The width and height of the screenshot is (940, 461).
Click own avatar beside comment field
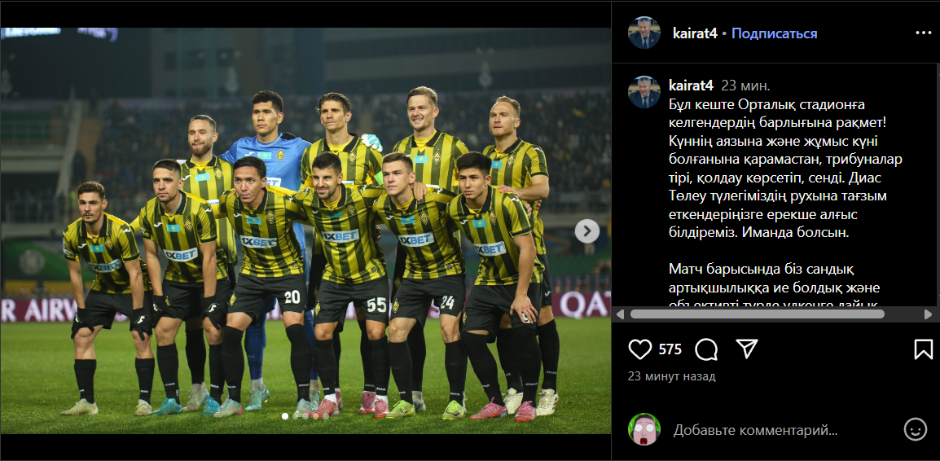(x=644, y=429)
